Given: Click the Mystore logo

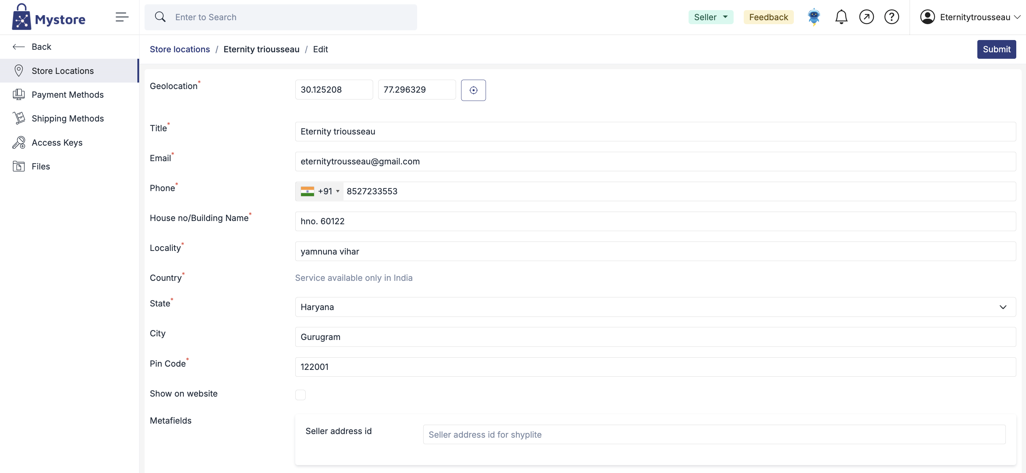Looking at the screenshot, I should click(x=49, y=17).
